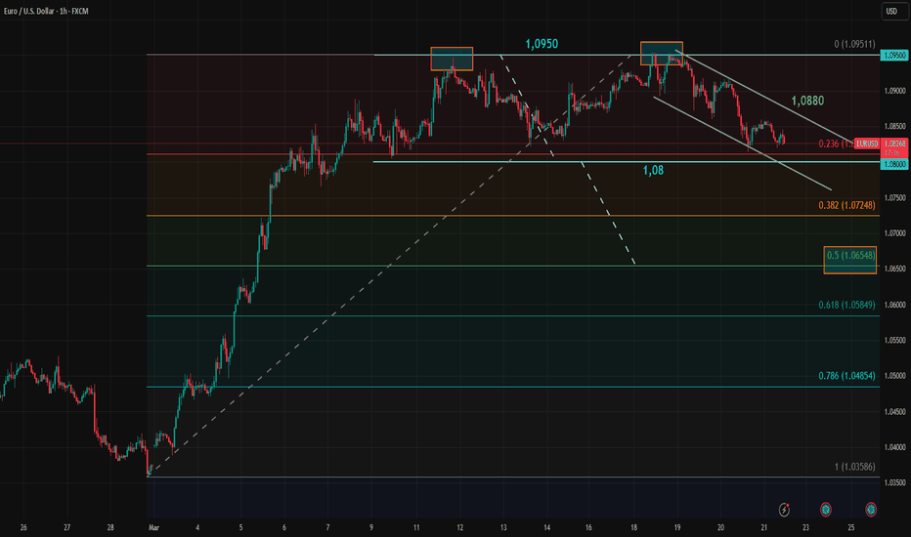Open the lightning-bolt news event icon

pyautogui.click(x=784, y=510)
